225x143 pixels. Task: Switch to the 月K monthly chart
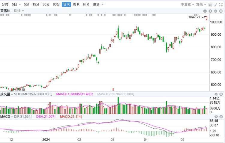point(86,4)
